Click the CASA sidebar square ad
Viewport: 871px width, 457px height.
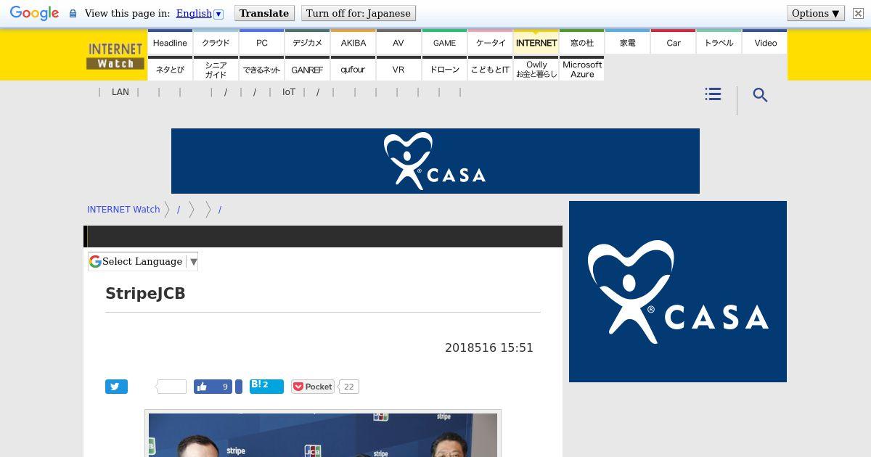click(678, 292)
